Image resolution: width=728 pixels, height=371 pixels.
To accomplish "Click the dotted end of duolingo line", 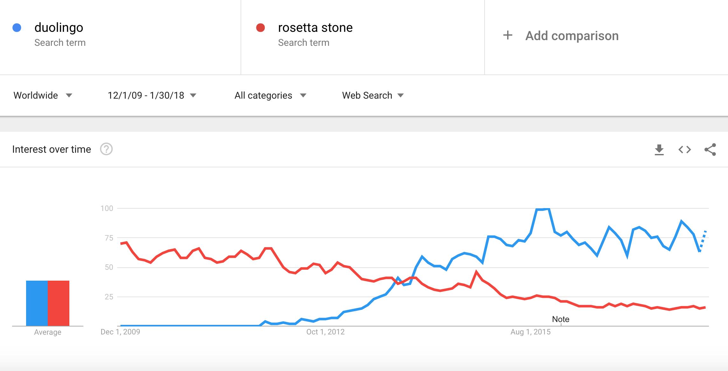I will click(703, 241).
